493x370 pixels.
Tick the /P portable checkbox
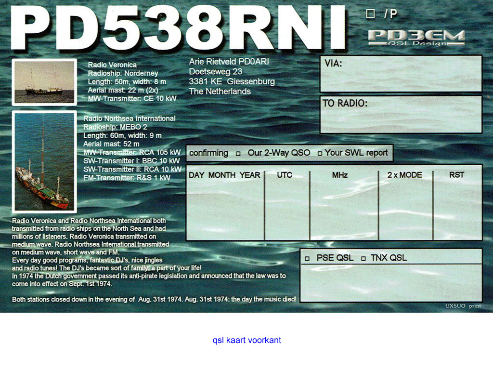click(370, 13)
